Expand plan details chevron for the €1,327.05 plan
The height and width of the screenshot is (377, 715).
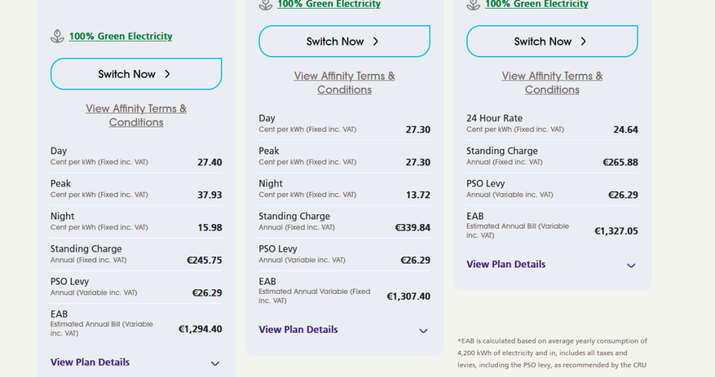click(x=631, y=266)
